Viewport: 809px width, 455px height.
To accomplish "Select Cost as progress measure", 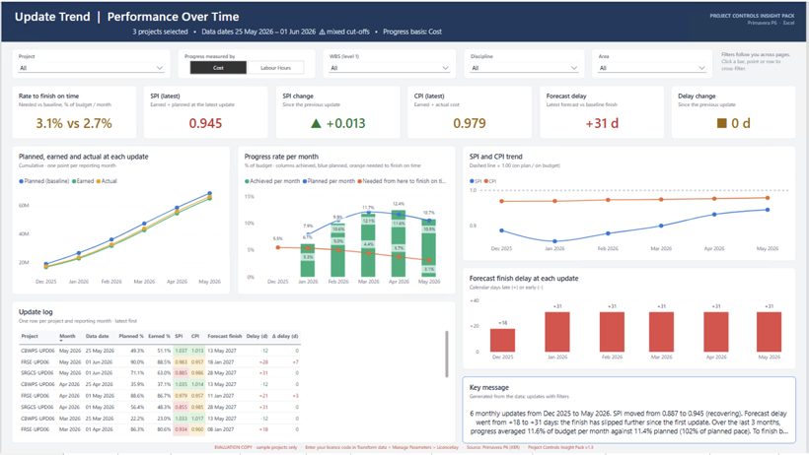I will tap(218, 68).
